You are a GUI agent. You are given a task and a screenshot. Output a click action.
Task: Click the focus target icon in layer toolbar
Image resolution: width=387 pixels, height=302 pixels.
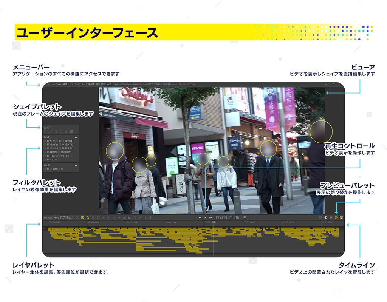tap(77, 218)
